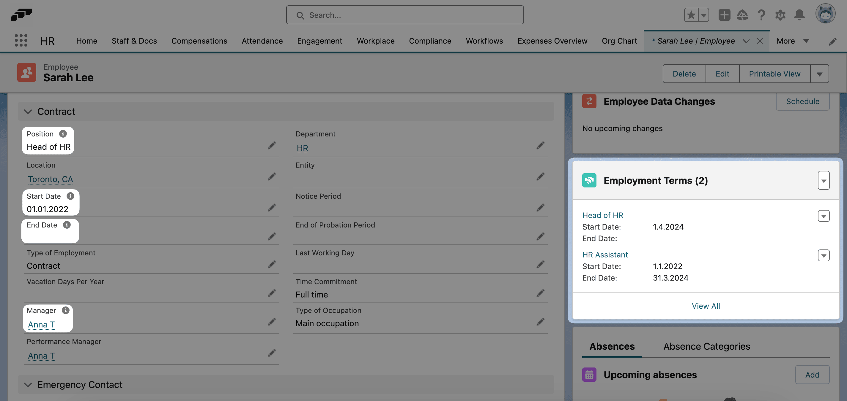Viewport: 847px width, 401px height.
Task: Edit the Department field pencil
Action: pyautogui.click(x=541, y=145)
